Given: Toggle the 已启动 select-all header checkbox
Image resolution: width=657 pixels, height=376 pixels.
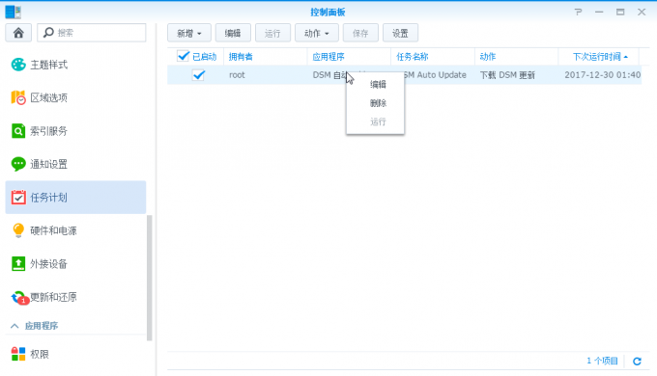Looking at the screenshot, I should click(184, 56).
